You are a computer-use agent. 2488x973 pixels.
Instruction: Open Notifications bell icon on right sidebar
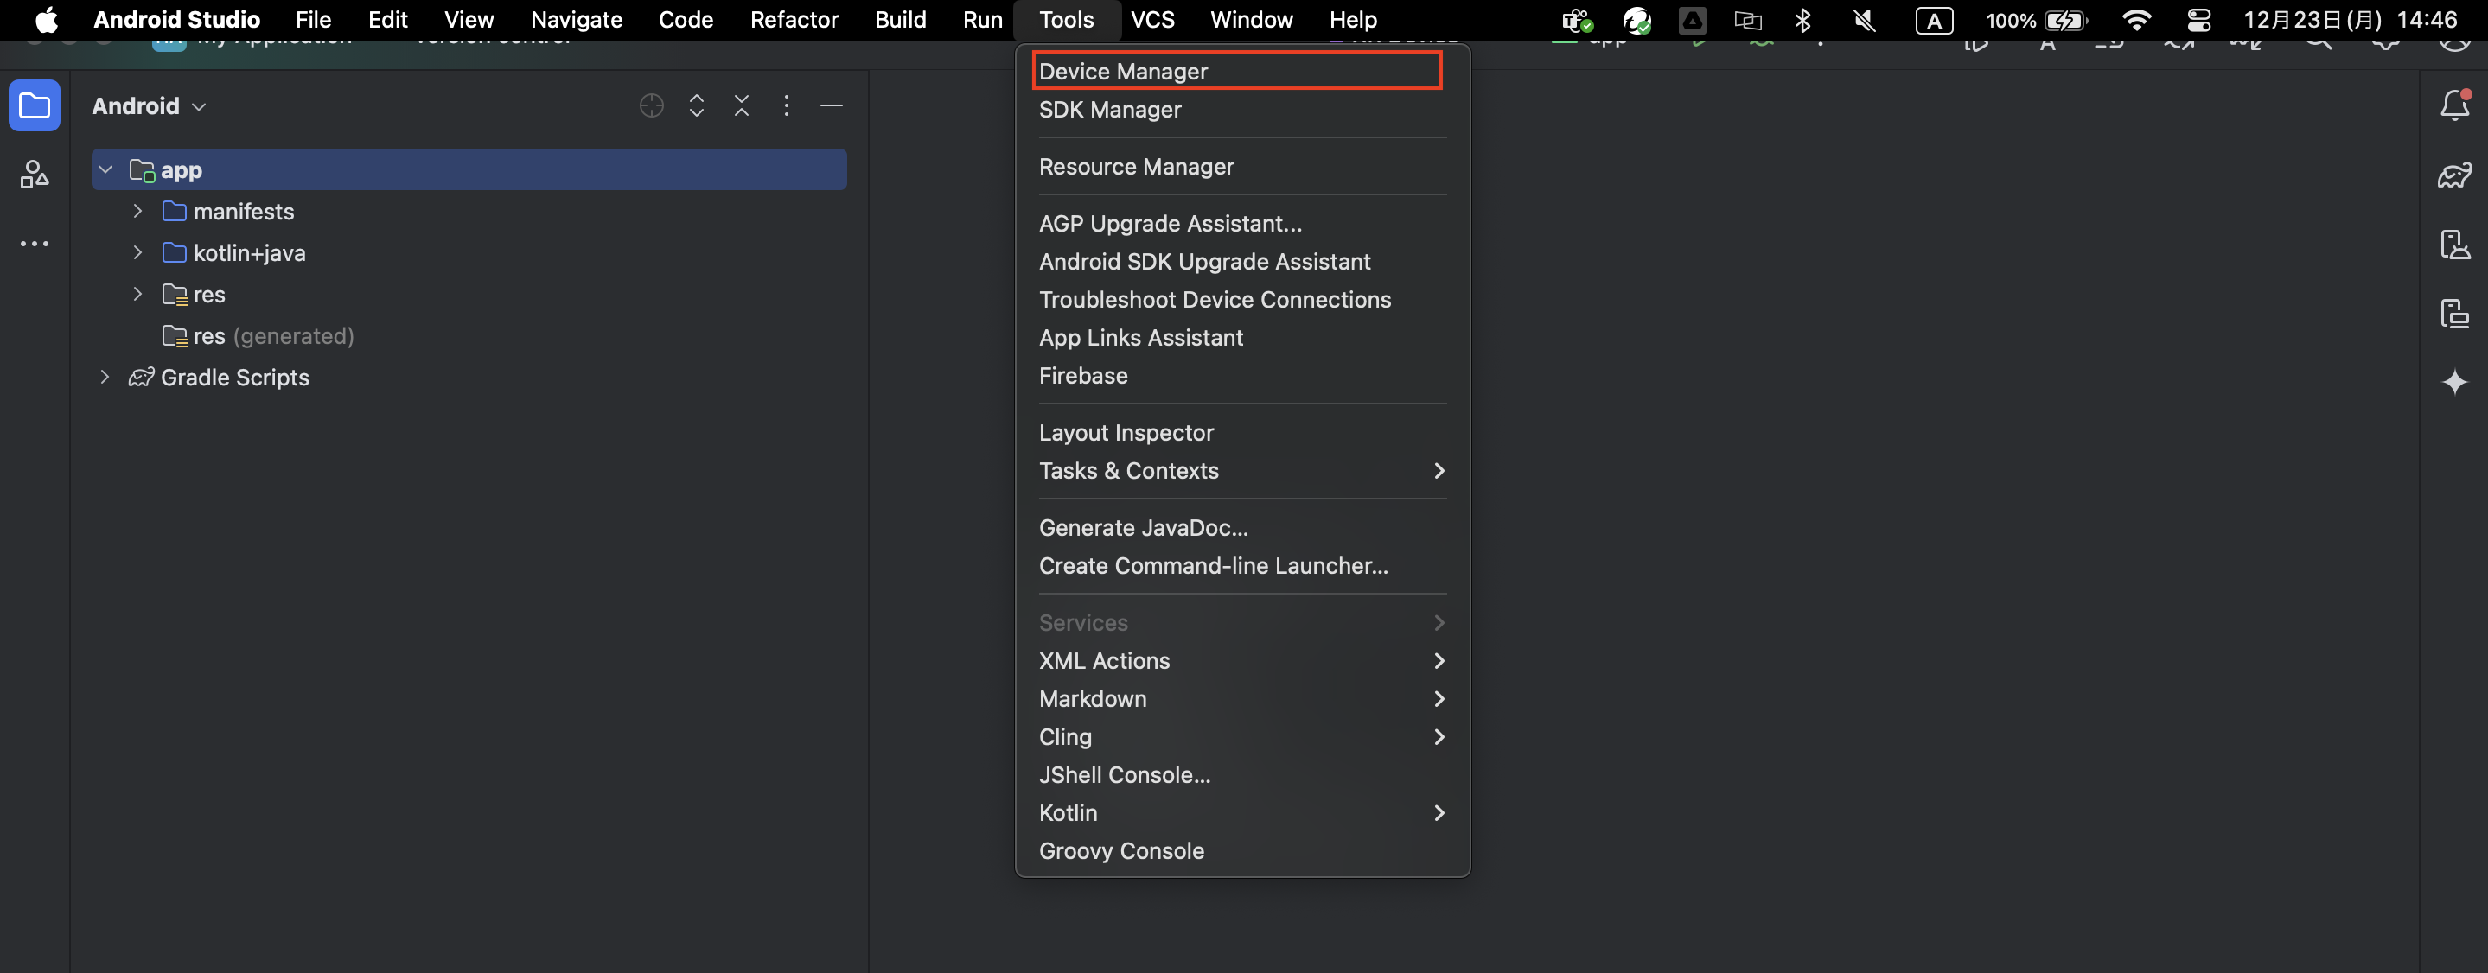[2454, 105]
